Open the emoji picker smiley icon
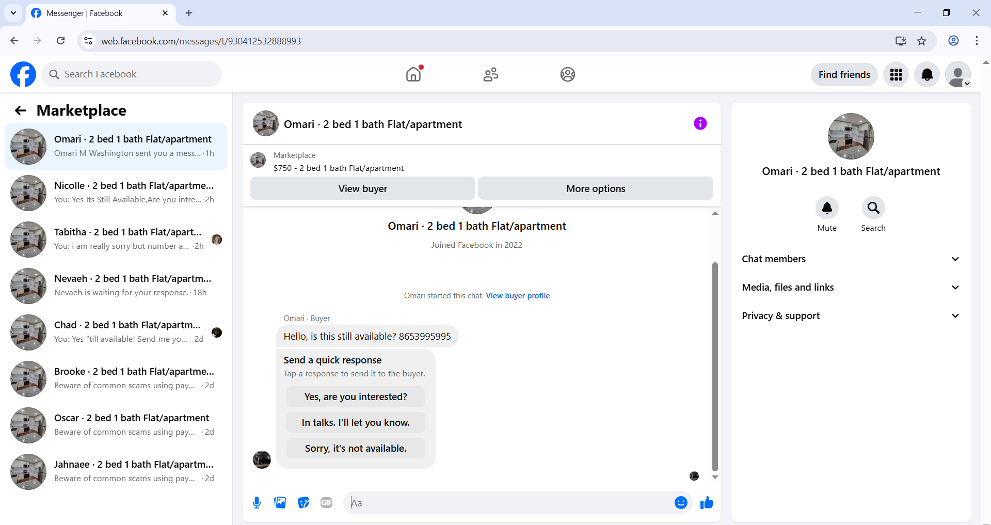 point(681,503)
